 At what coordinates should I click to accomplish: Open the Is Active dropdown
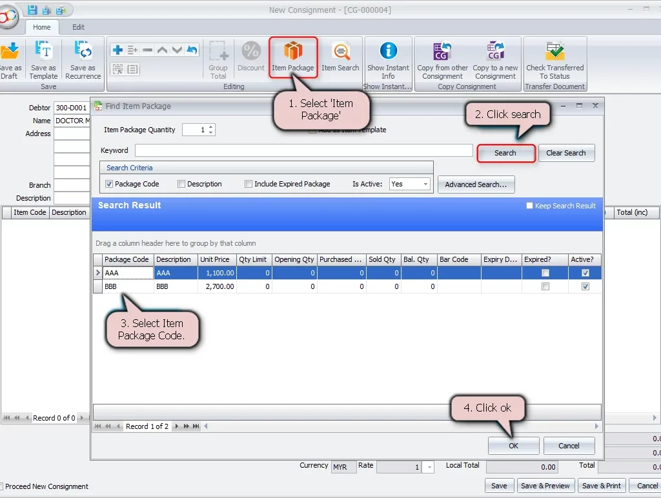coord(425,184)
